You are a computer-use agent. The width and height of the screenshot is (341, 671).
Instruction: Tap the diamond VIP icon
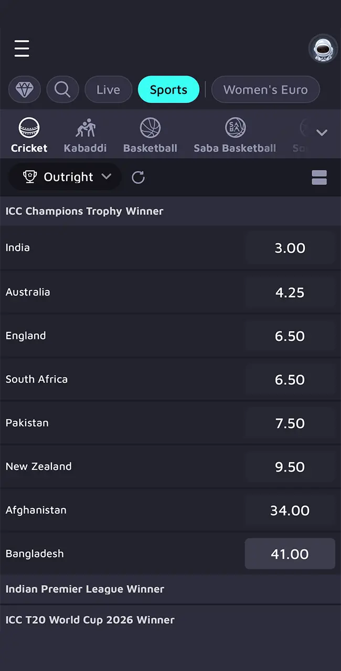point(24,90)
